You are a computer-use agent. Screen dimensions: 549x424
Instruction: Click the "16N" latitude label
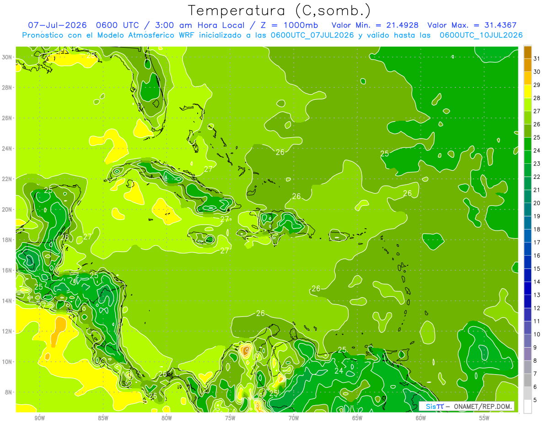[x=8, y=270]
